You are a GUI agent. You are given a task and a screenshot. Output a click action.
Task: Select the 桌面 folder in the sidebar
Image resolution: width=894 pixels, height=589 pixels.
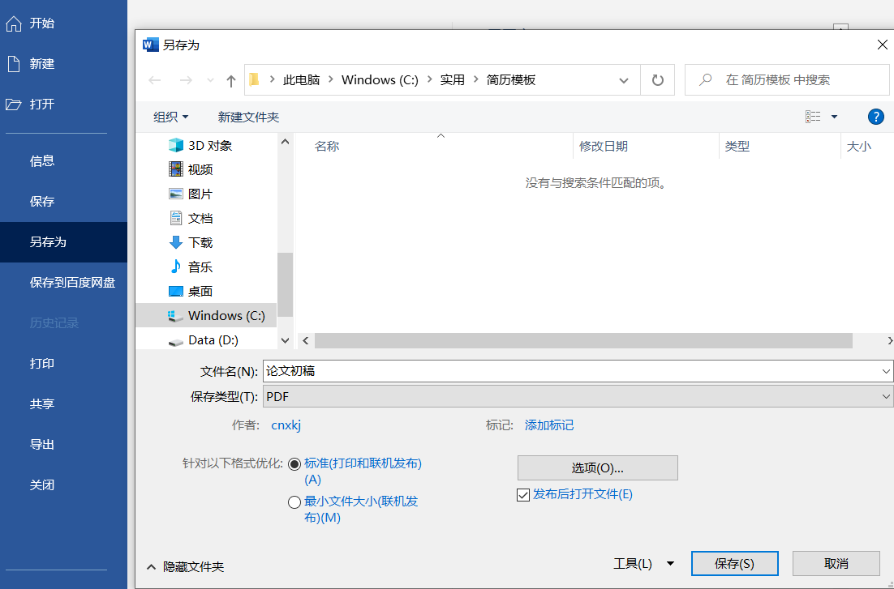[x=200, y=291]
